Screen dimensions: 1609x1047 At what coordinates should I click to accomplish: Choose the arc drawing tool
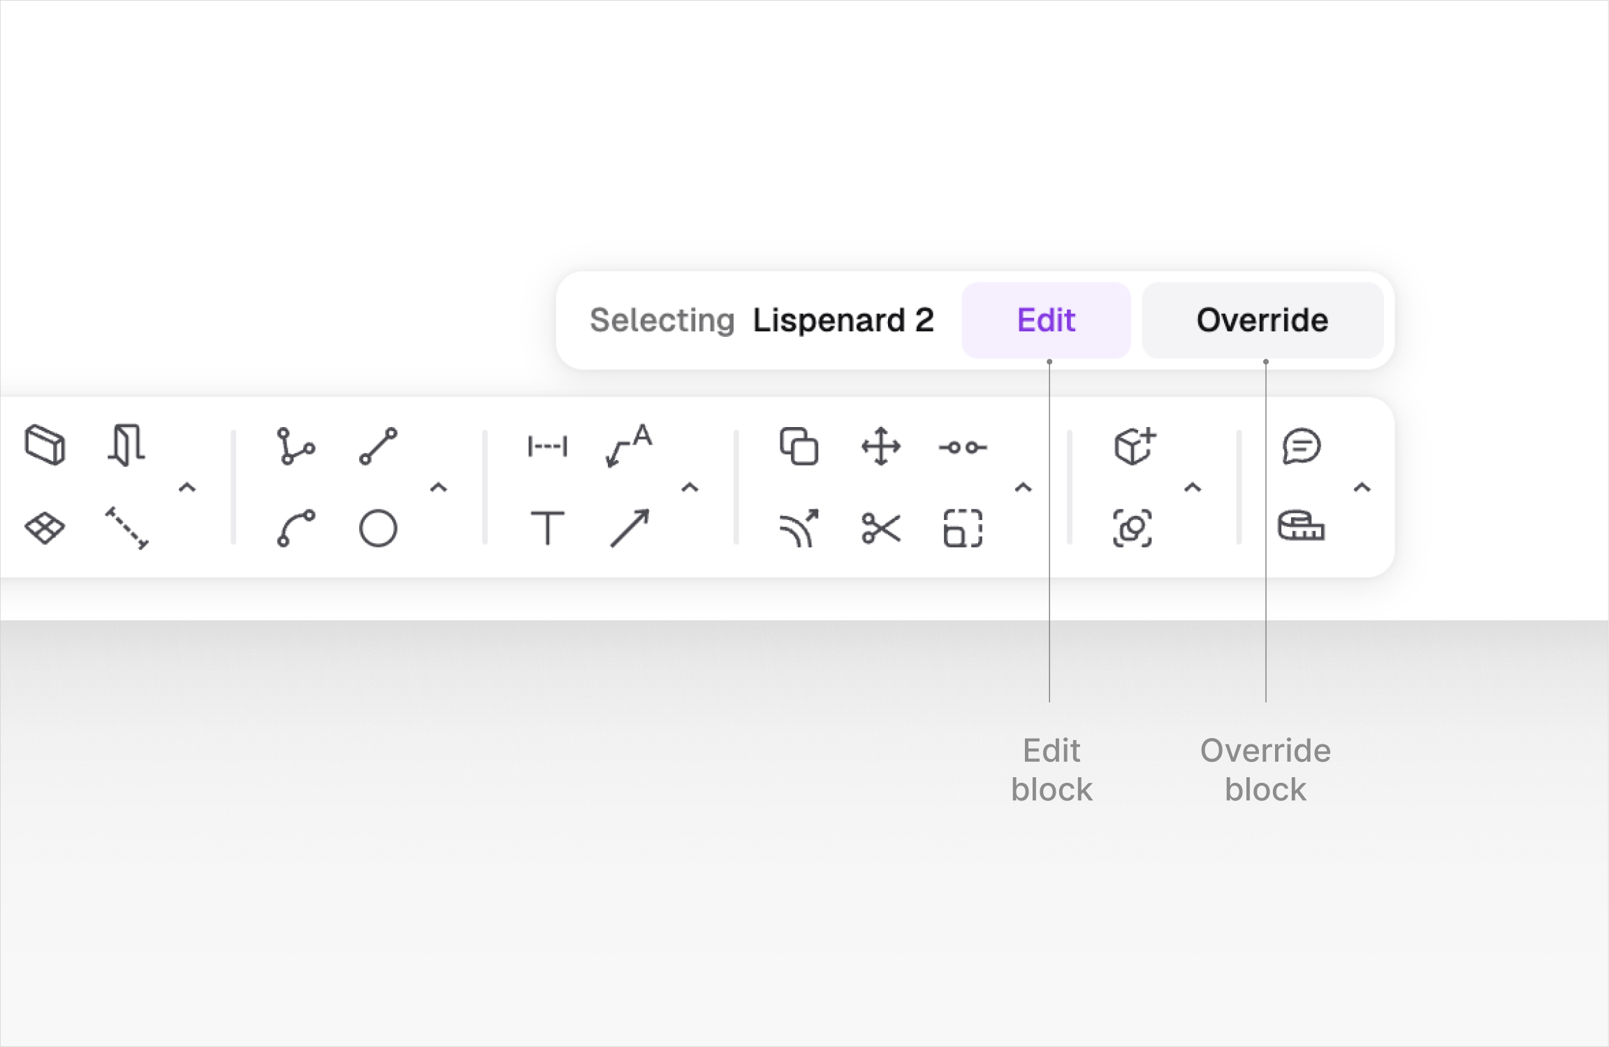pyautogui.click(x=296, y=528)
